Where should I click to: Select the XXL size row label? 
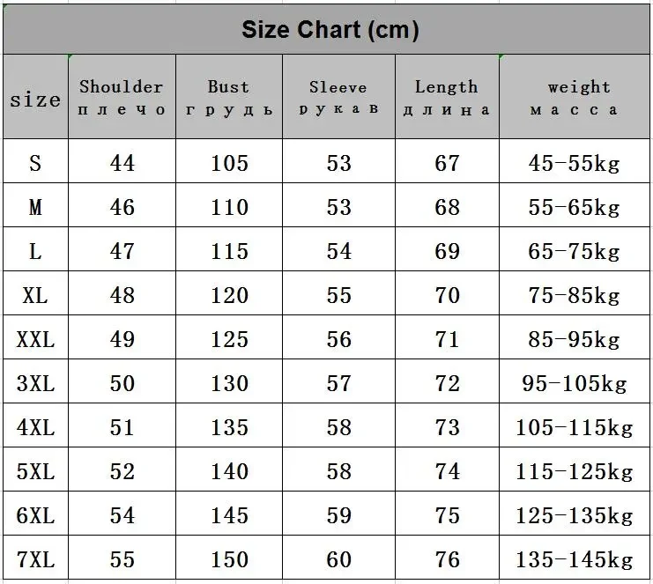click(35, 339)
